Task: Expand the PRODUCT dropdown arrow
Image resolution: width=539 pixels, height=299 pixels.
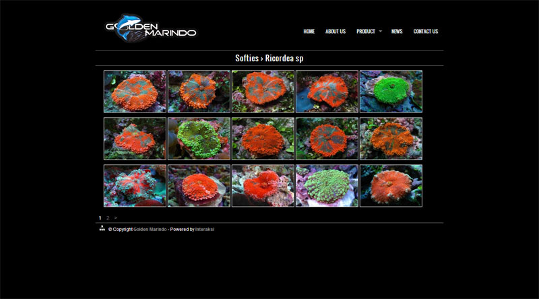Action: pyautogui.click(x=380, y=31)
